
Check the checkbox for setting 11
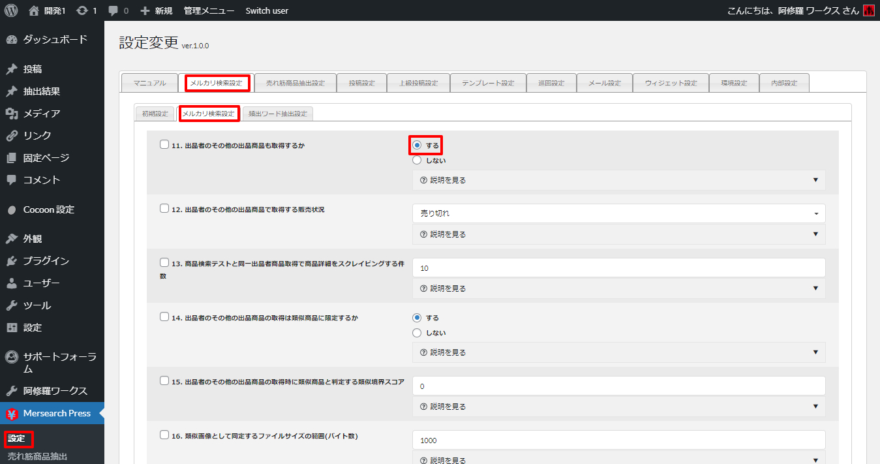(164, 145)
